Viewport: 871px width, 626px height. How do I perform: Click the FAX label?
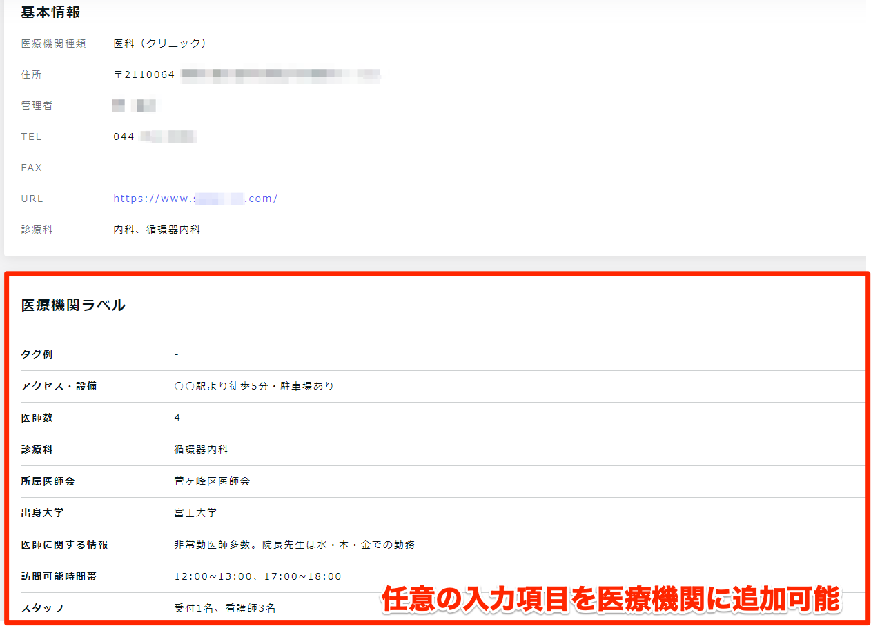point(32,168)
